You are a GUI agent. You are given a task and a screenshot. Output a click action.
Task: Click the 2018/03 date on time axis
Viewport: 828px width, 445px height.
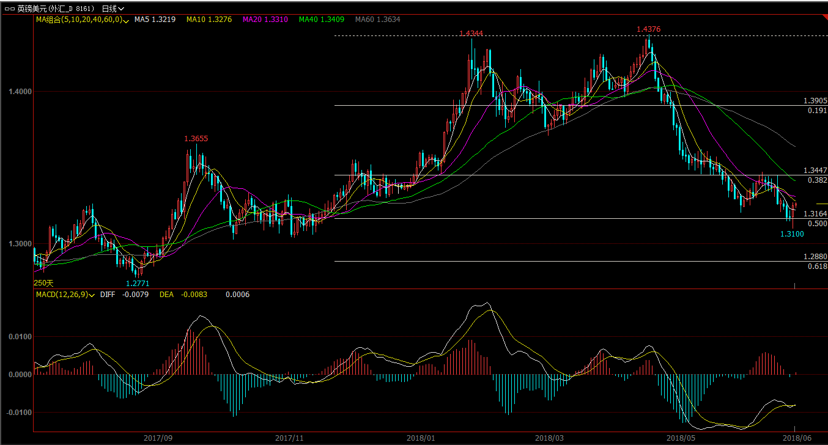[549, 438]
